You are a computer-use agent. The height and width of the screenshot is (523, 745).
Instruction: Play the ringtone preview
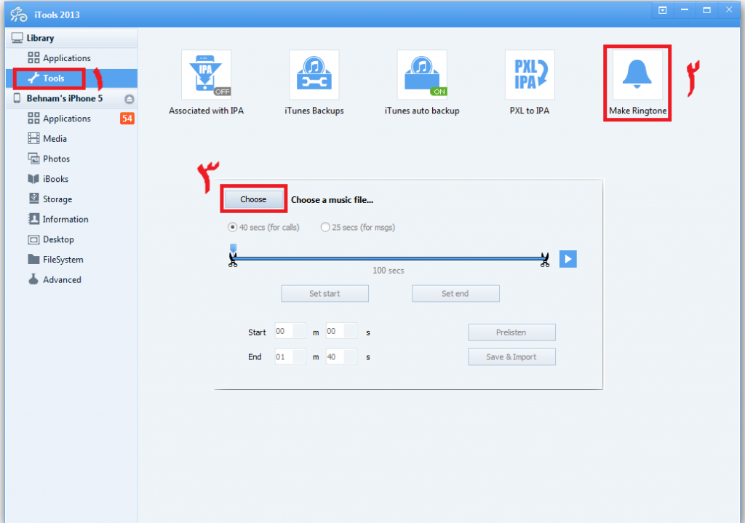[567, 259]
